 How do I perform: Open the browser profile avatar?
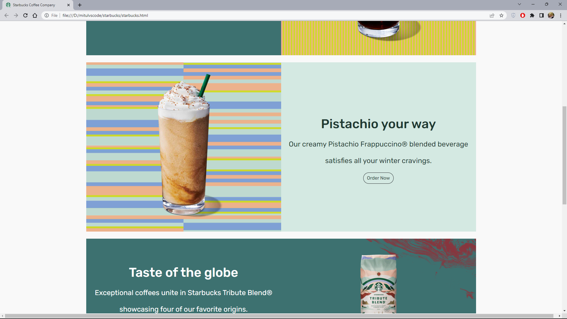click(551, 15)
